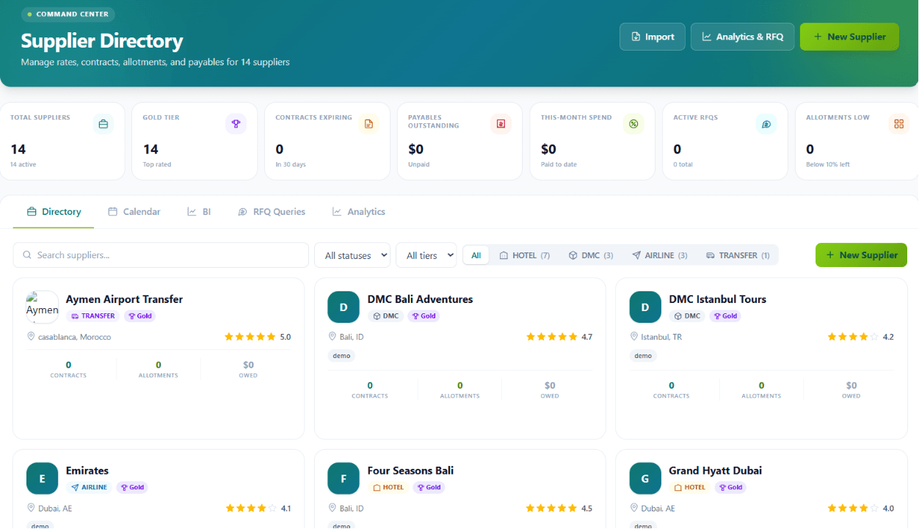Click Gold badge on DMC Istanbul Tours
The width and height of the screenshot is (919, 529).
(724, 316)
